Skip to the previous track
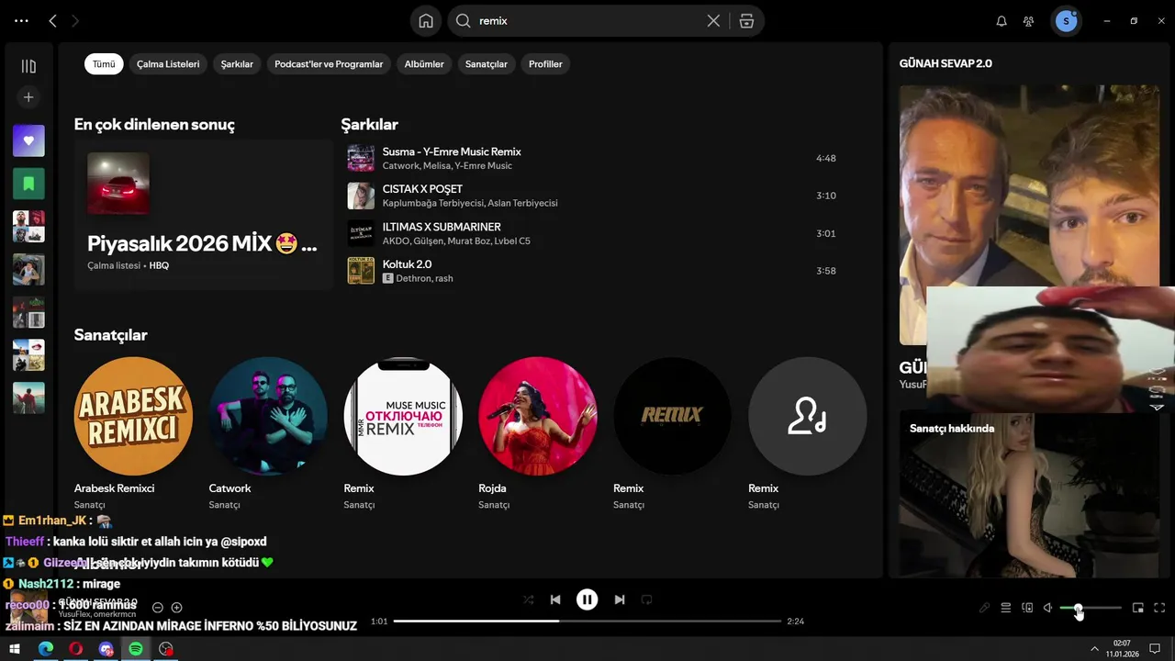This screenshot has width=1175, height=661. tap(555, 599)
